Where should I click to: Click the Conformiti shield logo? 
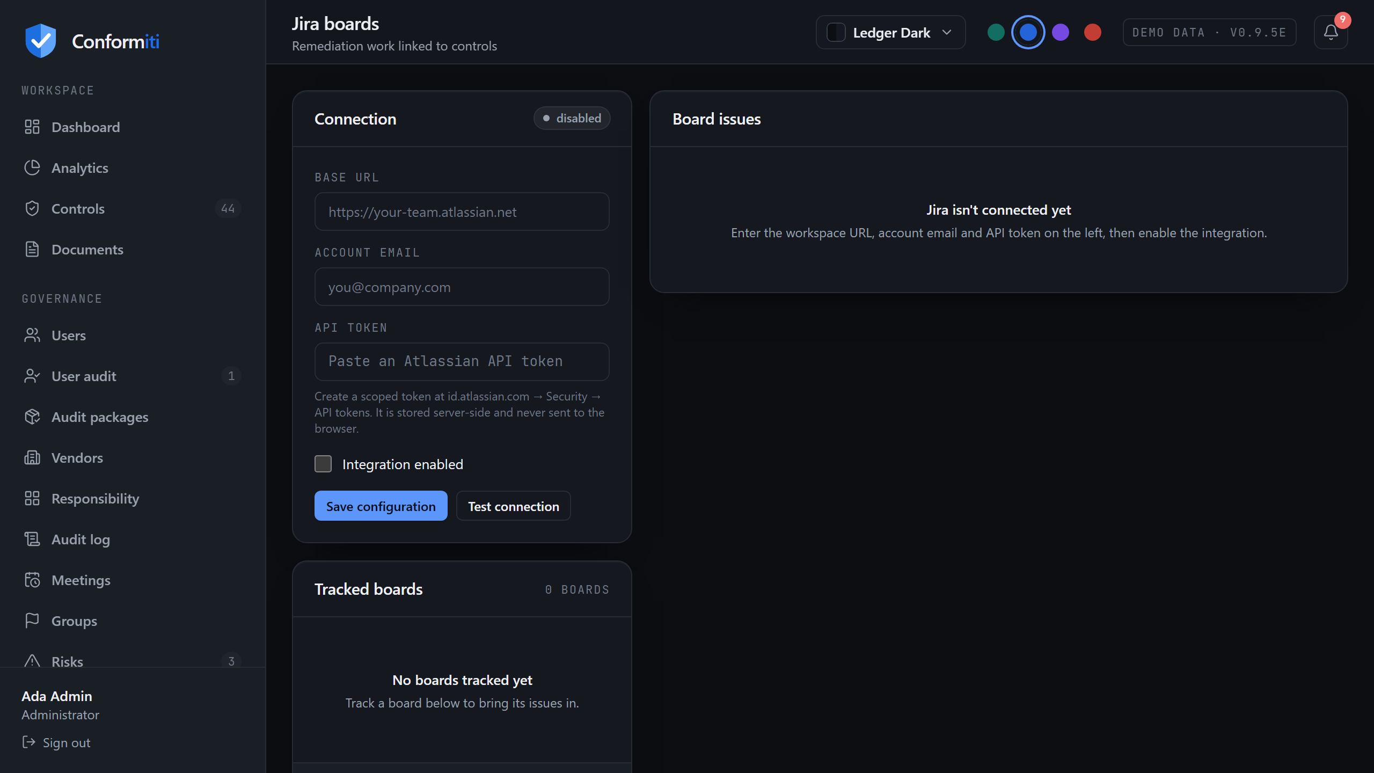tap(40, 41)
